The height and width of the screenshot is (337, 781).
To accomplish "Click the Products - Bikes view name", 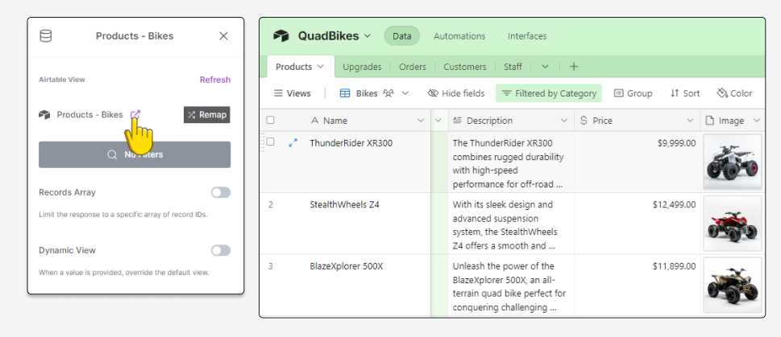I will coord(89,115).
